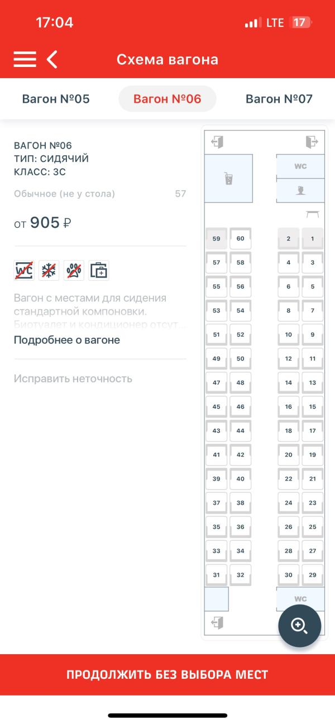The image size is (335, 724).
Task: Tap the top WC compartment
Action: 300,166
